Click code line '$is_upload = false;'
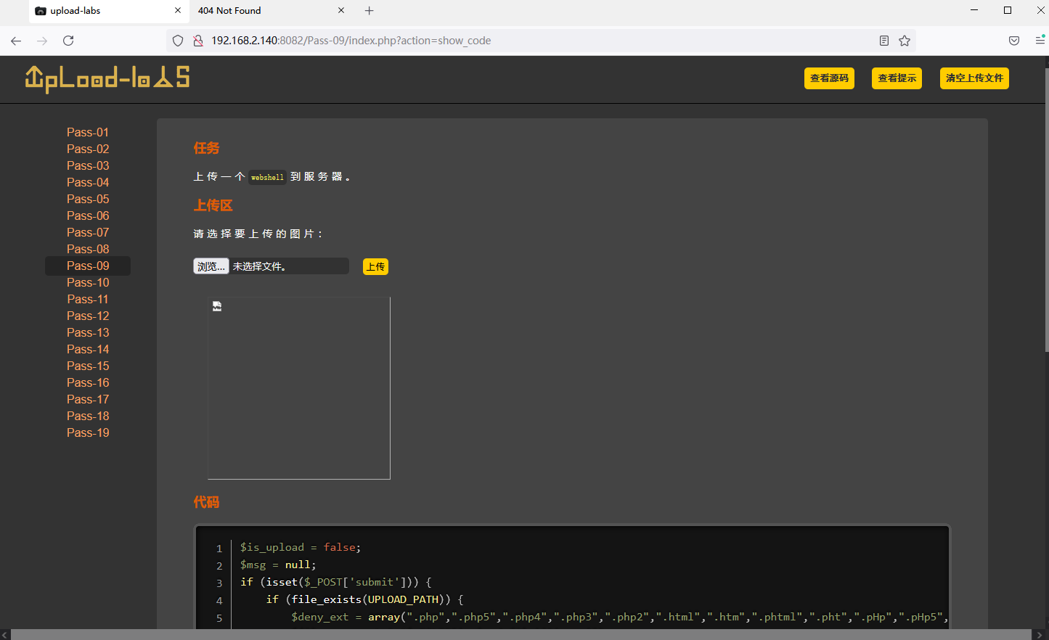Screen dimensions: 1049x640 pyautogui.click(x=301, y=547)
